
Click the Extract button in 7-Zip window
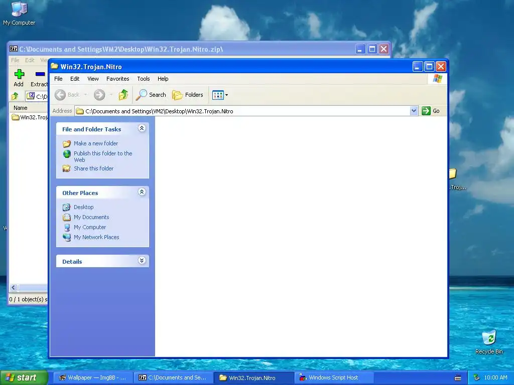[39, 78]
